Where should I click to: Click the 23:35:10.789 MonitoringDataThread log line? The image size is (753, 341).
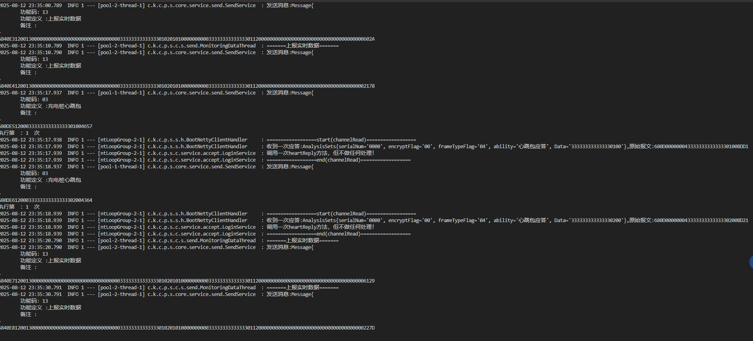170,46
